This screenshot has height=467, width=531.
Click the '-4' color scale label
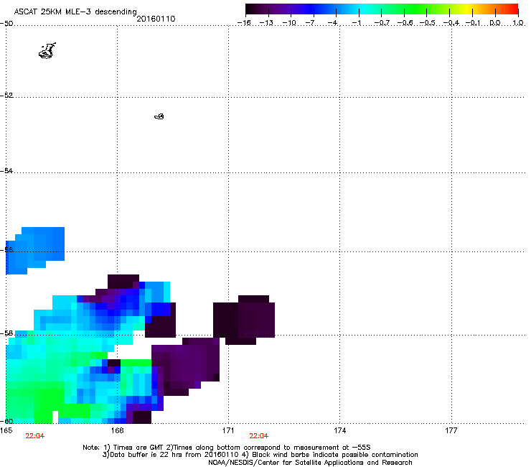pos(333,23)
